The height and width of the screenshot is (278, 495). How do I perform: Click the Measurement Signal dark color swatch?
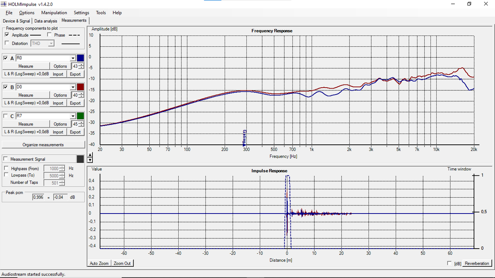click(x=80, y=159)
